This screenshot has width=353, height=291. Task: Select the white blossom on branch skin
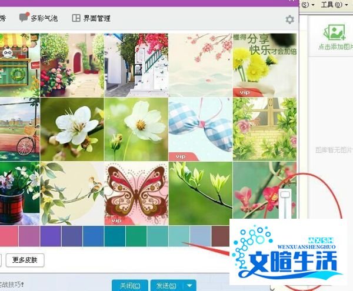coord(72,129)
